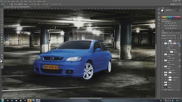Open the Flow dropdown in options bar
The width and height of the screenshot is (182, 102).
[44, 4]
